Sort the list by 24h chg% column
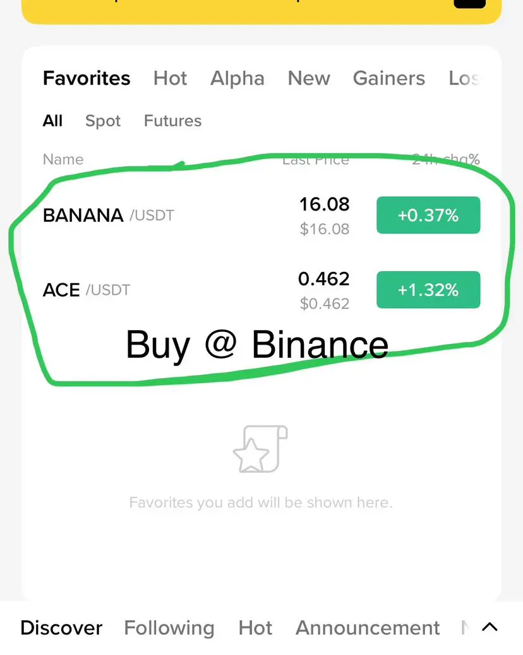 click(x=446, y=159)
